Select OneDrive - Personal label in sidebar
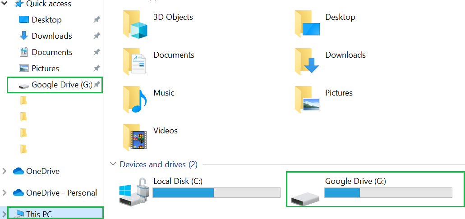 click(61, 192)
